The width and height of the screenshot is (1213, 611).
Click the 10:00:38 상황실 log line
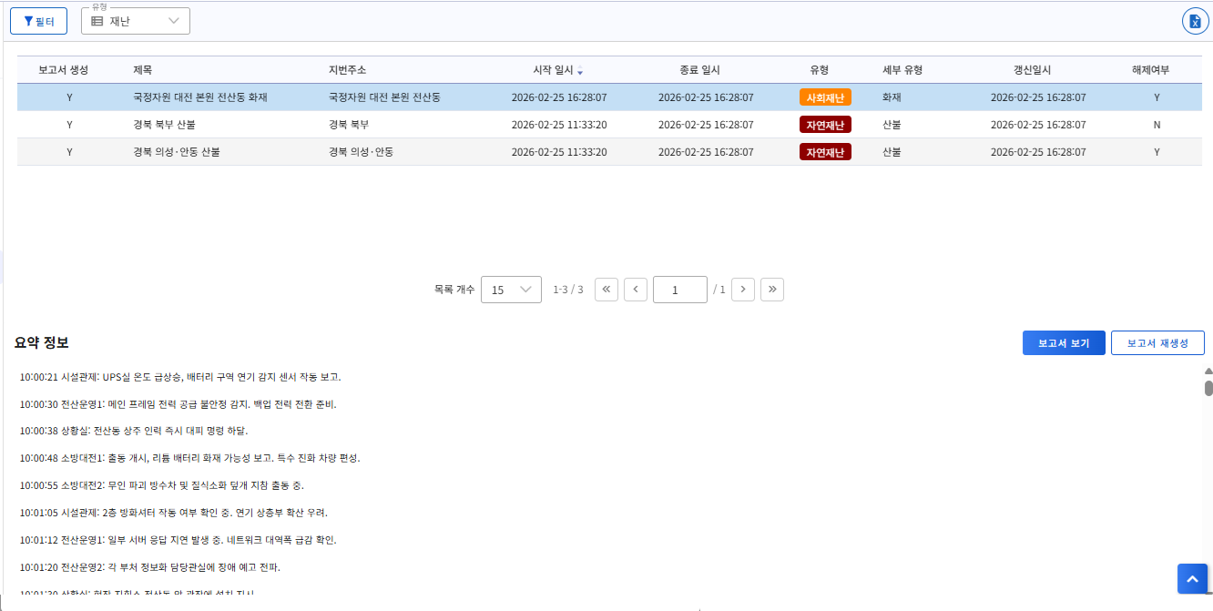tap(134, 431)
